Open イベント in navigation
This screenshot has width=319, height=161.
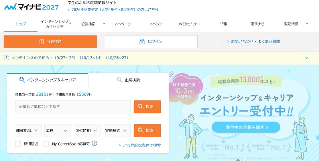pyautogui.click(x=156, y=24)
